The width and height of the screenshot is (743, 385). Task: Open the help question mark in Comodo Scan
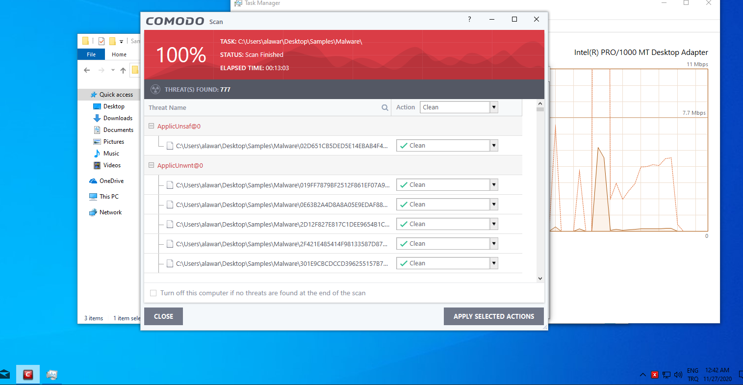(x=469, y=19)
